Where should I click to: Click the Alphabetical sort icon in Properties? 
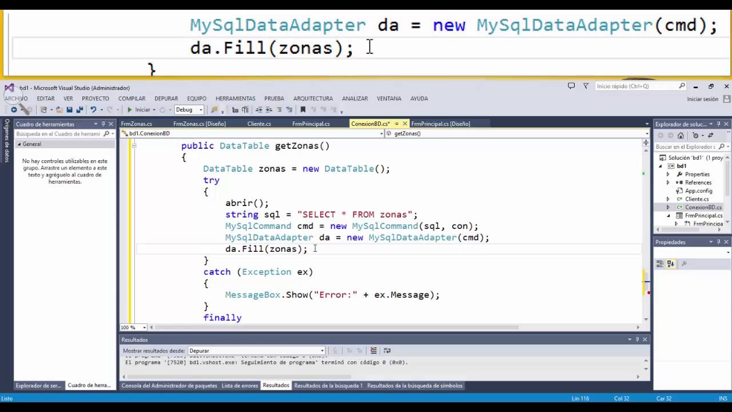(x=671, y=264)
